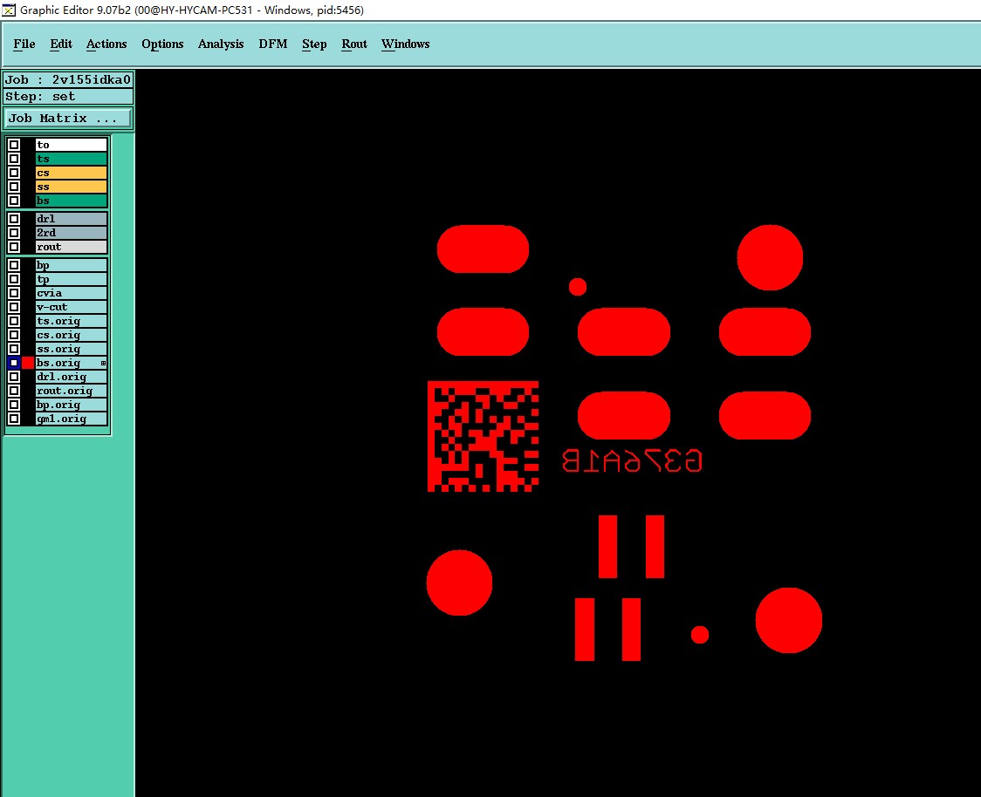
Task: Select the 'ss.orig' layer name
Action: pyautogui.click(x=71, y=349)
